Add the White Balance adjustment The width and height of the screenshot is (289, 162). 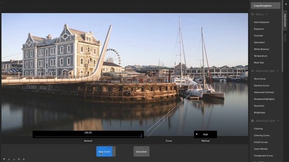(x=261, y=49)
